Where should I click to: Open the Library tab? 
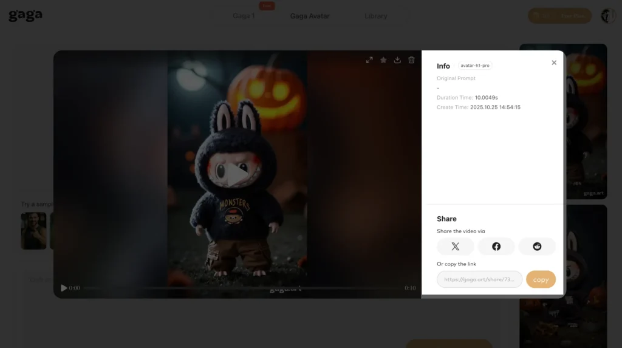pos(375,16)
